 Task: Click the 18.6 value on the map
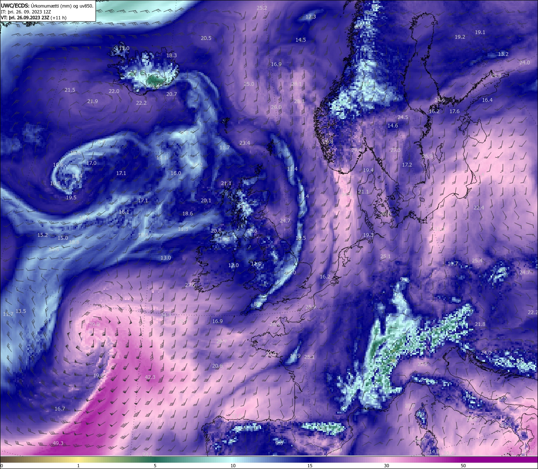click(x=187, y=214)
